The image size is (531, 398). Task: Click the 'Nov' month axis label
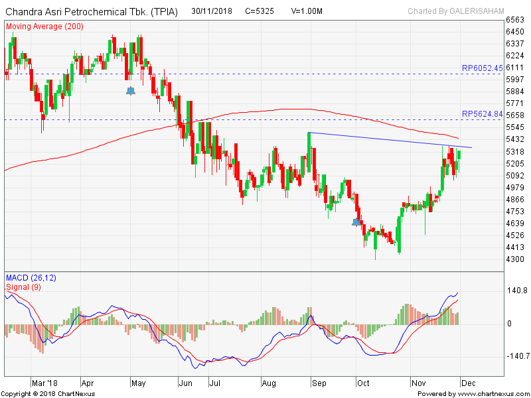coord(418,383)
